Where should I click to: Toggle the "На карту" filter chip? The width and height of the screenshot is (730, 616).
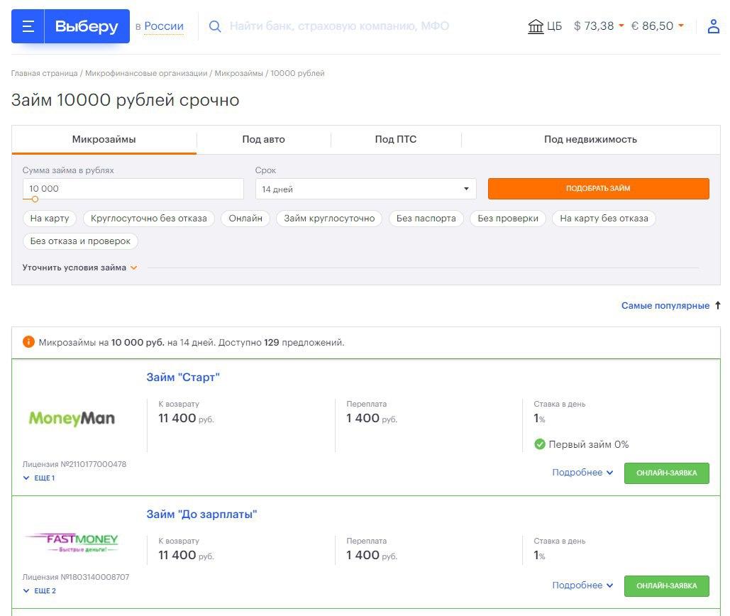(x=50, y=219)
